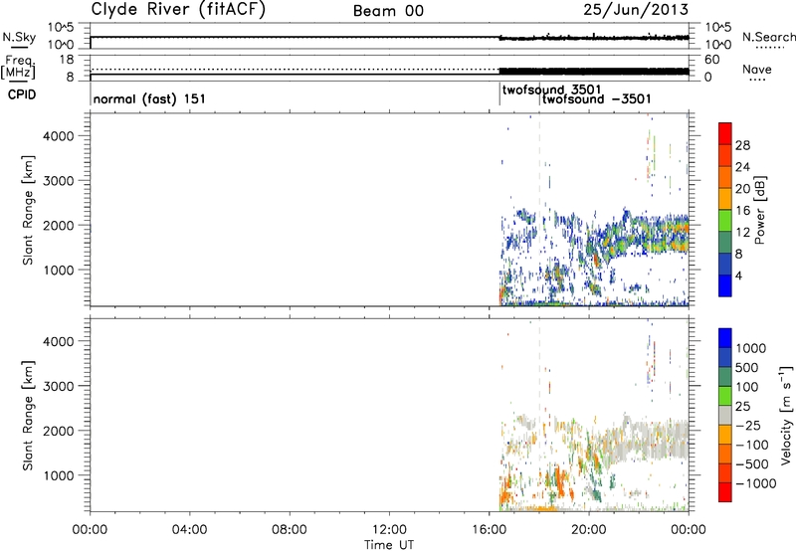The width and height of the screenshot is (796, 551).
Task: Click the gray segment of Velocity colorbar
Action: (725, 415)
